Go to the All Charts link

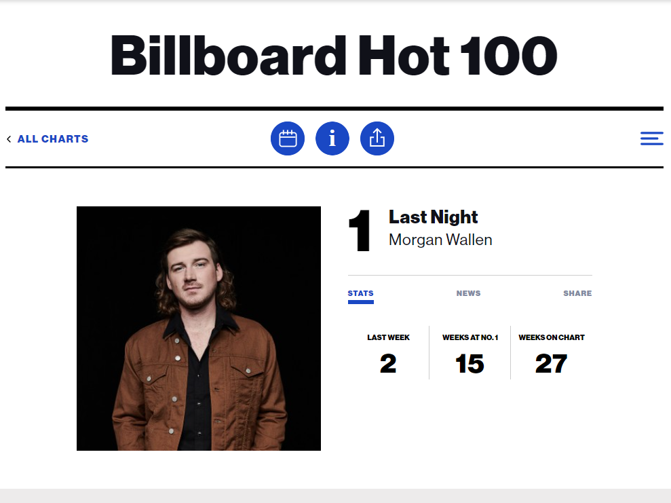pyautogui.click(x=53, y=139)
